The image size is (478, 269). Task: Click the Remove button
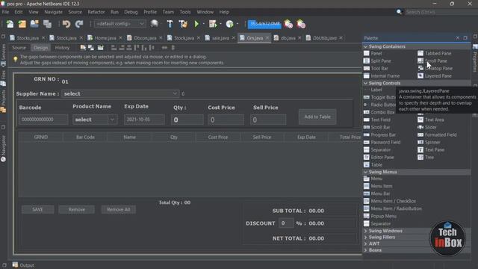click(x=76, y=209)
